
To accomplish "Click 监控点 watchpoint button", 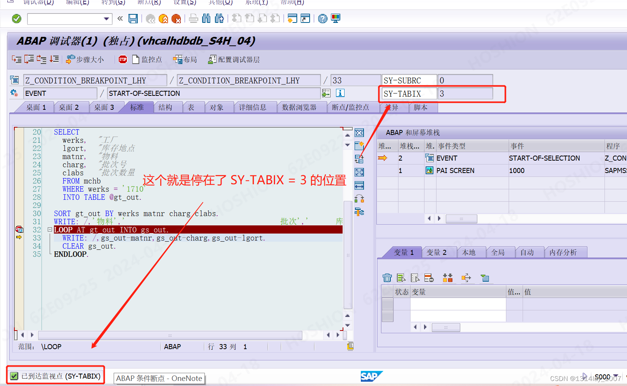I will [x=147, y=59].
